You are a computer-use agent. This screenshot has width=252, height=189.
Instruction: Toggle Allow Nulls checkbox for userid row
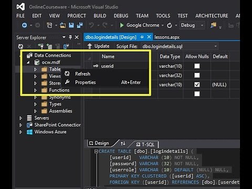tap(197, 66)
